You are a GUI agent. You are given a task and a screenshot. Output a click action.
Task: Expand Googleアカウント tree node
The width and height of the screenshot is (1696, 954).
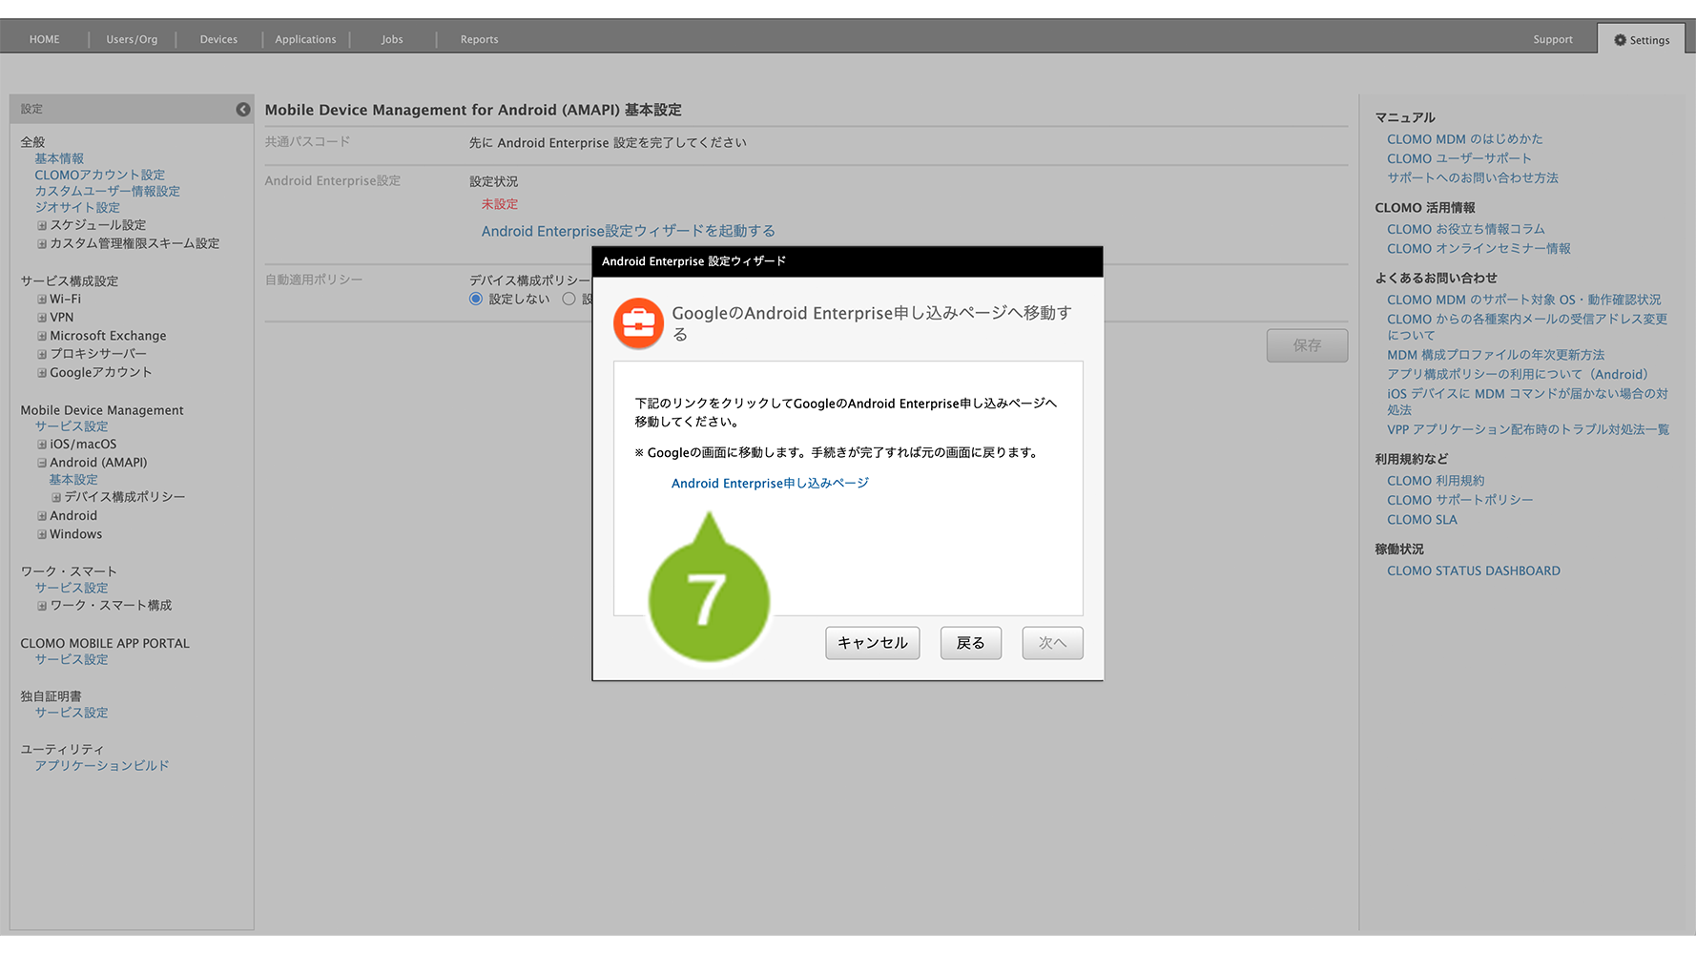click(x=42, y=373)
